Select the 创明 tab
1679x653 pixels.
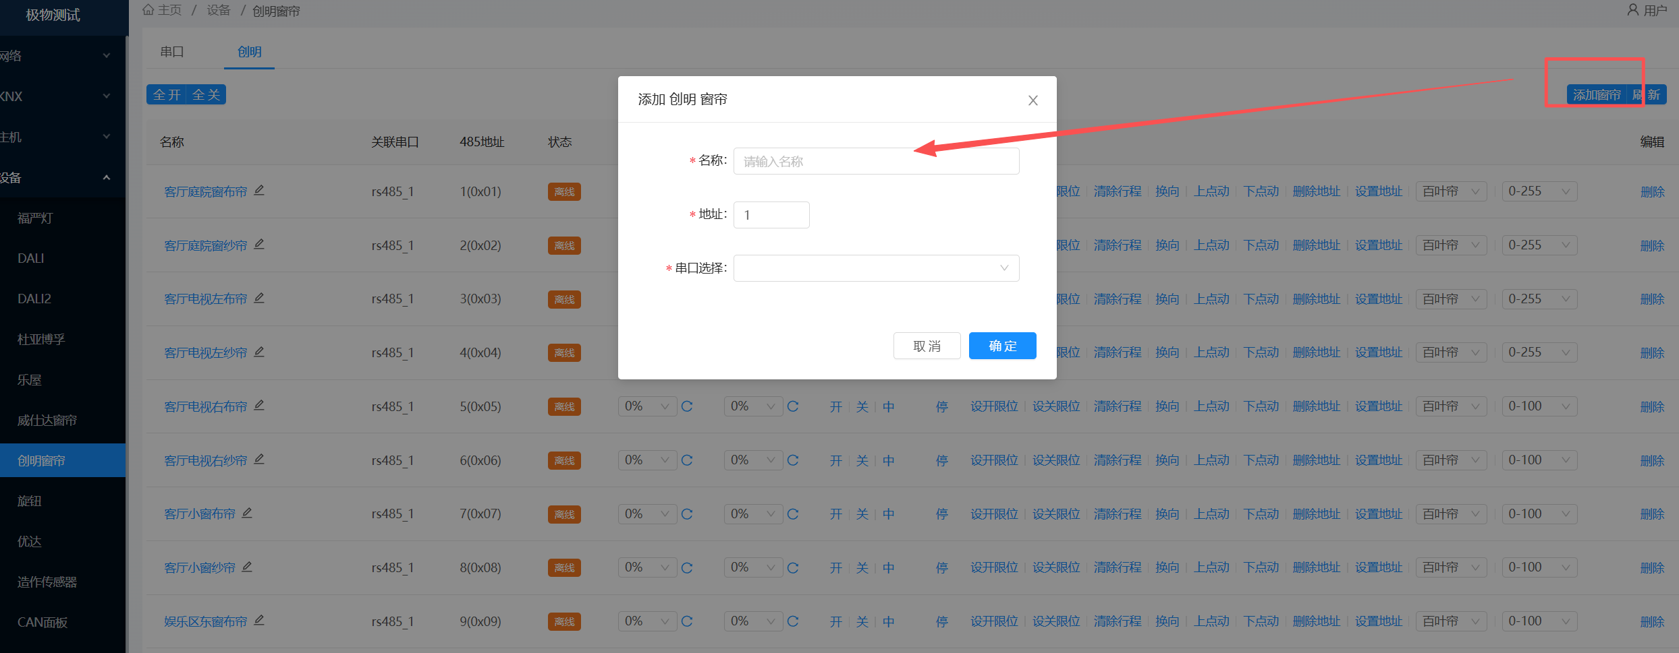250,52
